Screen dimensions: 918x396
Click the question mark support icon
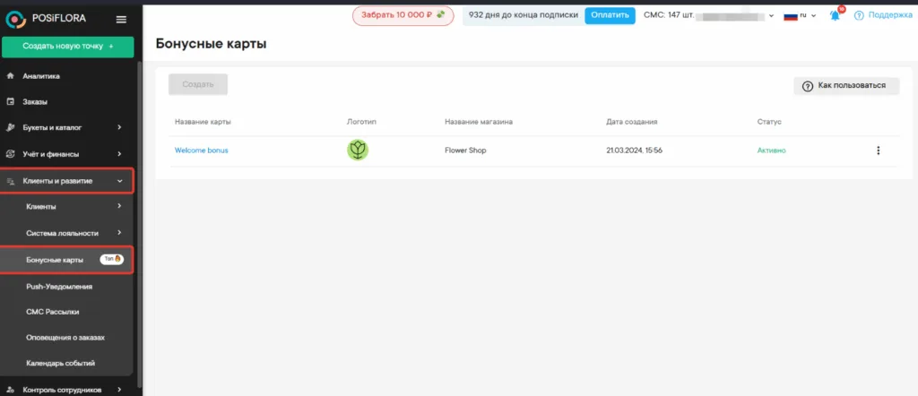point(859,16)
